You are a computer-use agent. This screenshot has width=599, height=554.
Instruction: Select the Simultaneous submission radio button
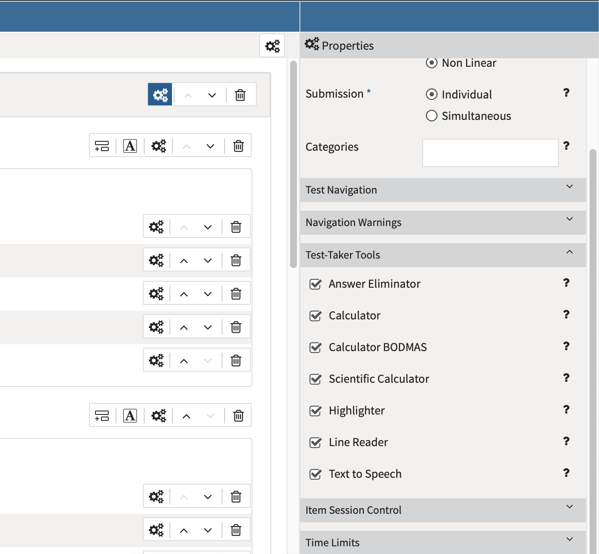click(x=431, y=116)
